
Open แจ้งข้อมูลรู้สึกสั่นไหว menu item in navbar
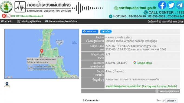click(x=29, y=22)
